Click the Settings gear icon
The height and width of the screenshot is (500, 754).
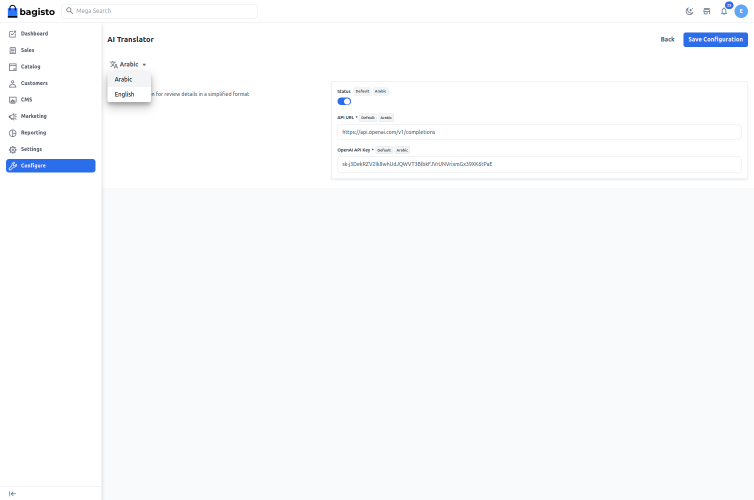[13, 149]
